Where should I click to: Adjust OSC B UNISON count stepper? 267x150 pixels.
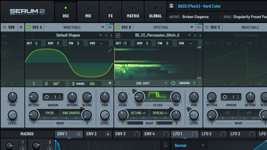point(199,83)
